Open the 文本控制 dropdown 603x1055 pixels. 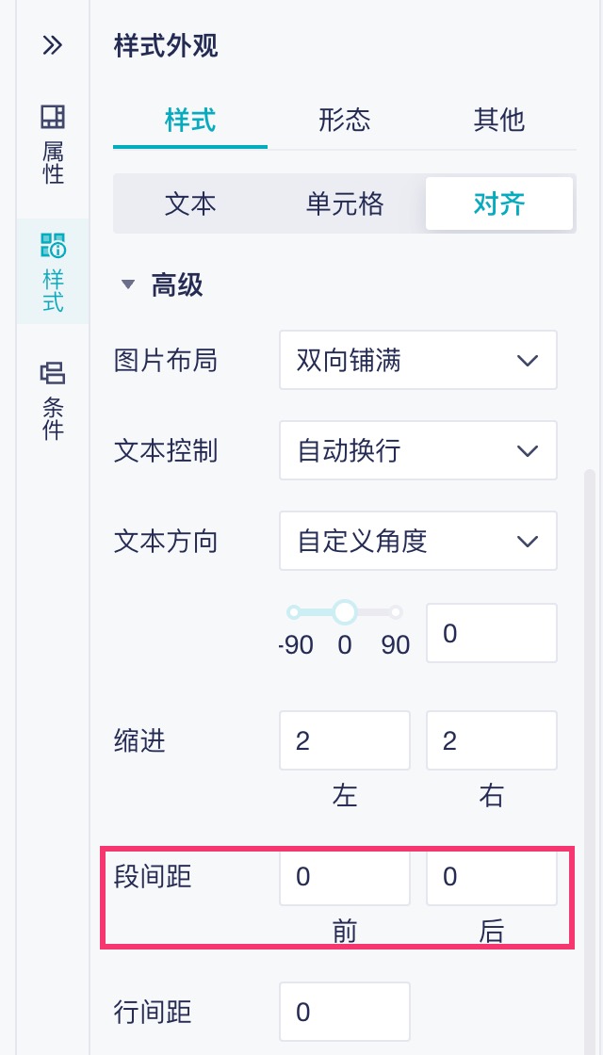click(x=417, y=450)
